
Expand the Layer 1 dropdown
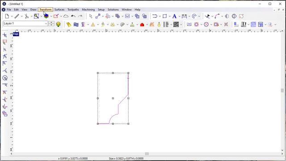tap(46, 24)
